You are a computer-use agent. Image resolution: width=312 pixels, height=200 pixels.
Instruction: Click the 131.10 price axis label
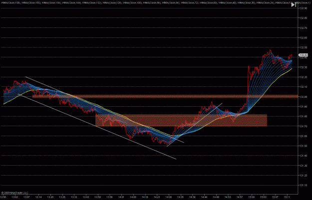[303, 186]
